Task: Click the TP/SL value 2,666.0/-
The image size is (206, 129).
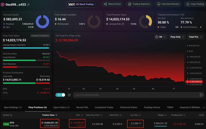Action: click(199, 124)
